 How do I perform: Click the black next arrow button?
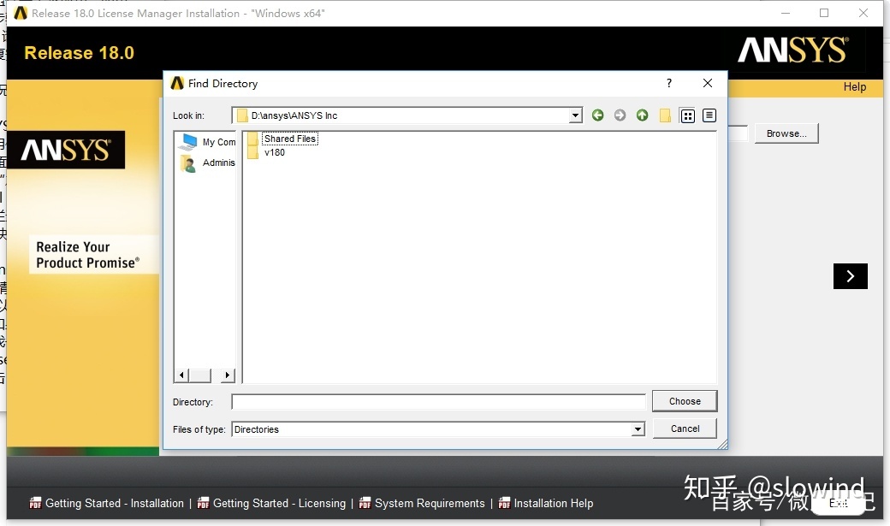(851, 276)
